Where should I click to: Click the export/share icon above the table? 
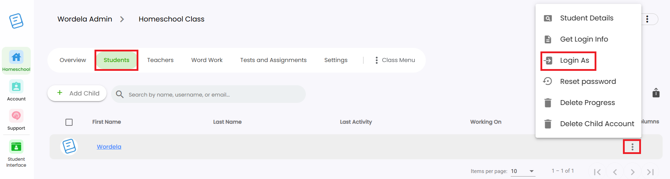(656, 93)
